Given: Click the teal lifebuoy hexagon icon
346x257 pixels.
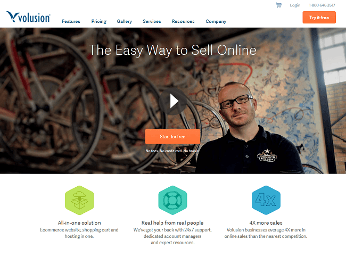Looking at the screenshot, I should pyautogui.click(x=172, y=200).
